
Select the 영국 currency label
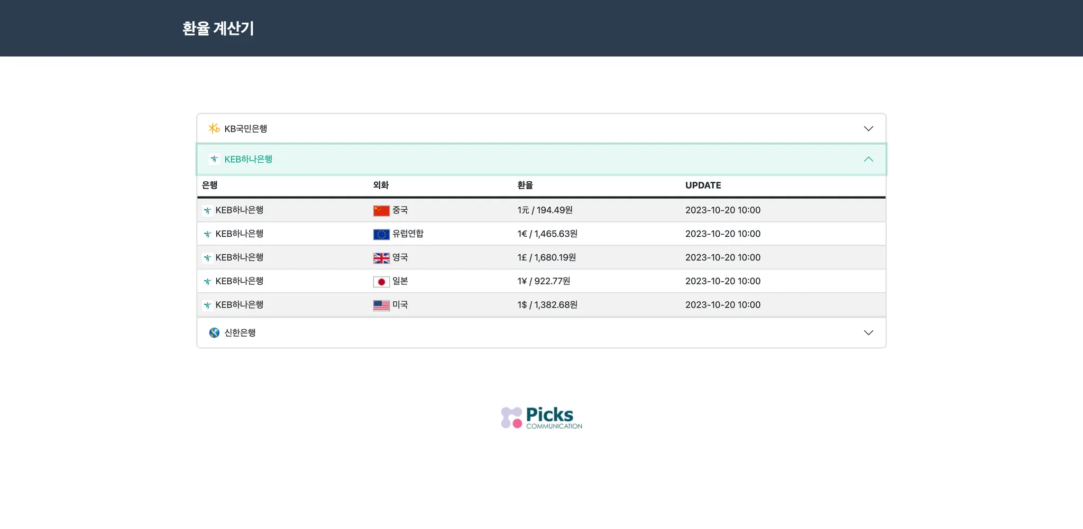coord(400,257)
